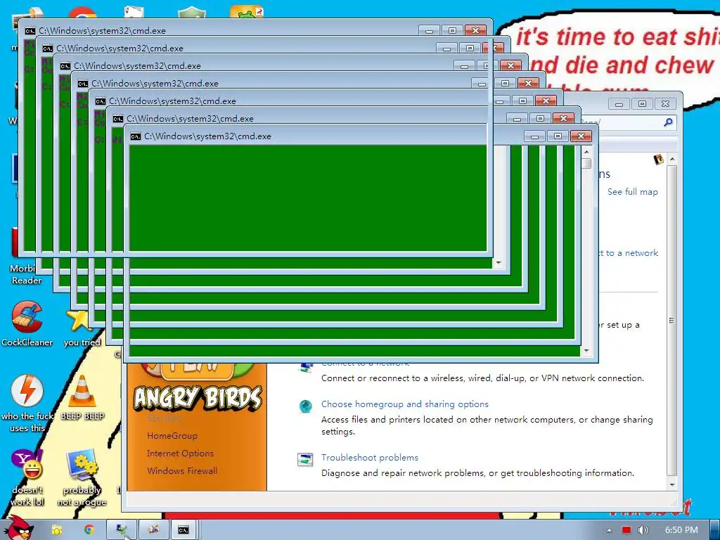Minimize the front cmd.exe window

point(534,136)
